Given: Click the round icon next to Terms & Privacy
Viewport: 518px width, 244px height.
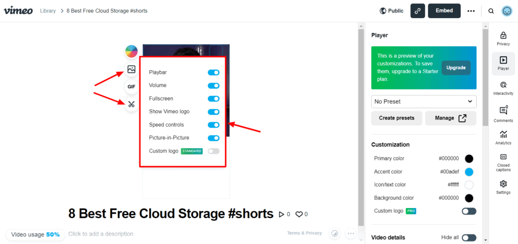Looking at the screenshot, I should pos(335,233).
